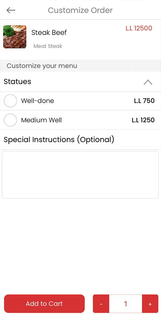The height and width of the screenshot is (320, 161).
Task: Select the Well-done radio option
Action: 10,101
